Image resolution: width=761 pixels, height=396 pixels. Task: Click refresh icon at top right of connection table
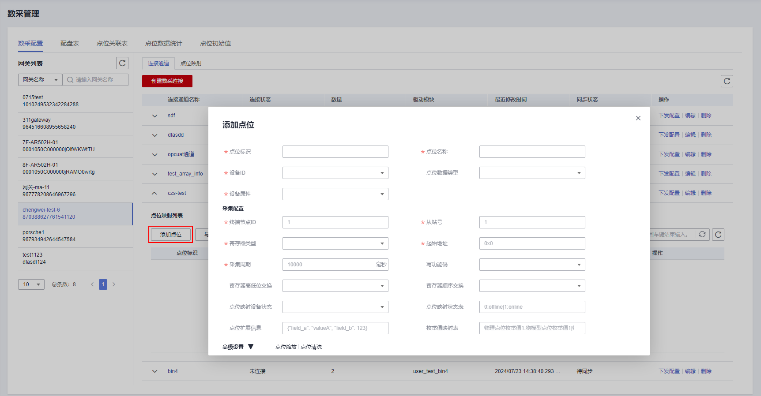[727, 81]
